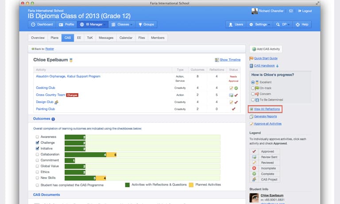
Task: Click the New Skills progress bar
Action: (143, 178)
